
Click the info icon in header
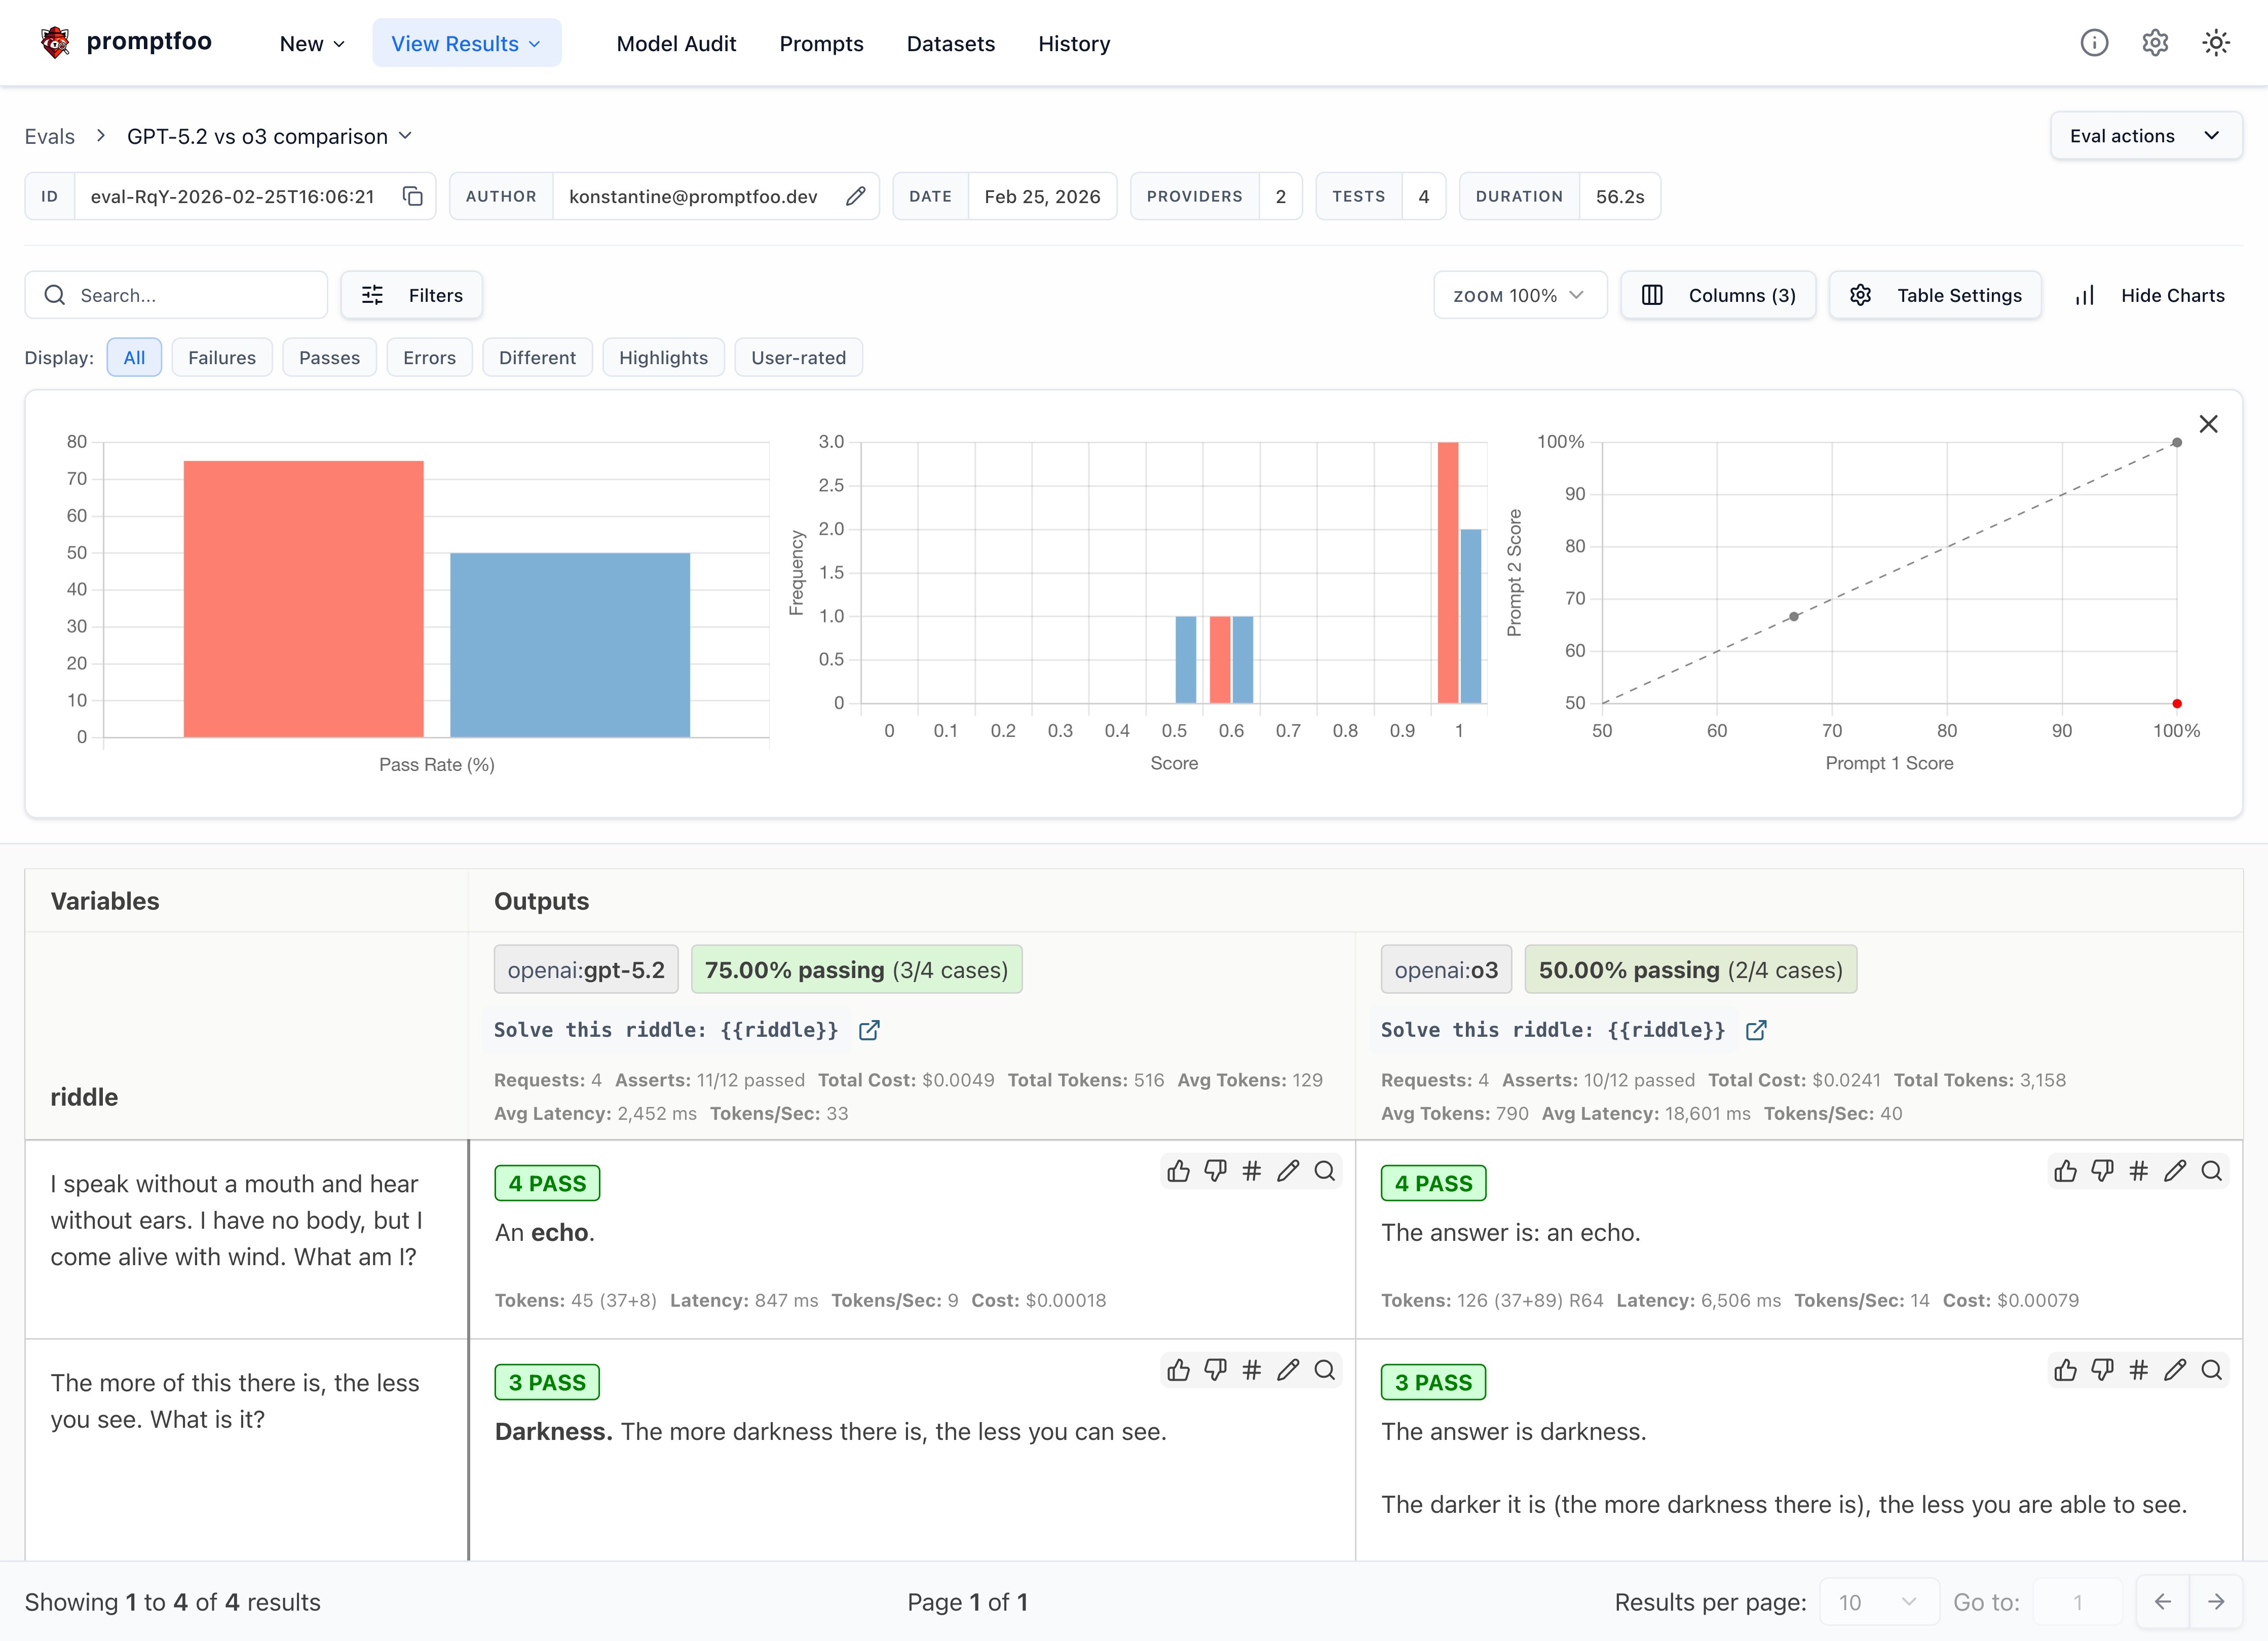(2094, 43)
